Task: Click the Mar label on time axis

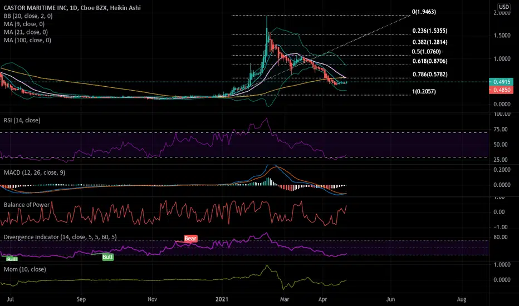Action: (285, 299)
